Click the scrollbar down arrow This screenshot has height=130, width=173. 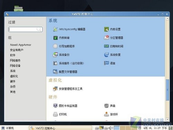tap(167, 119)
